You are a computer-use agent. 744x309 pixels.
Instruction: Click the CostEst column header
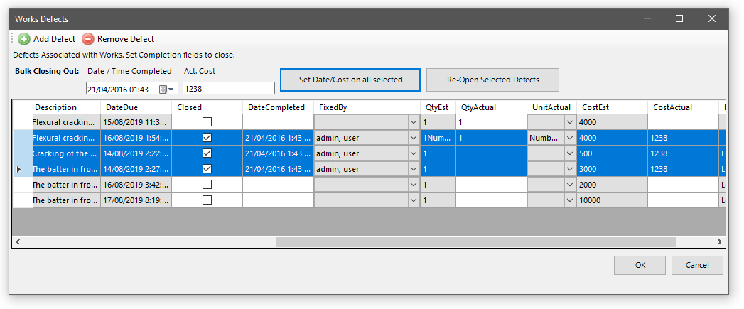611,107
